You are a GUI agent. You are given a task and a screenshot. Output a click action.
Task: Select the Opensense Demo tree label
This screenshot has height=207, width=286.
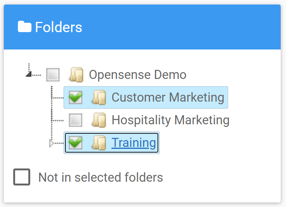138,74
